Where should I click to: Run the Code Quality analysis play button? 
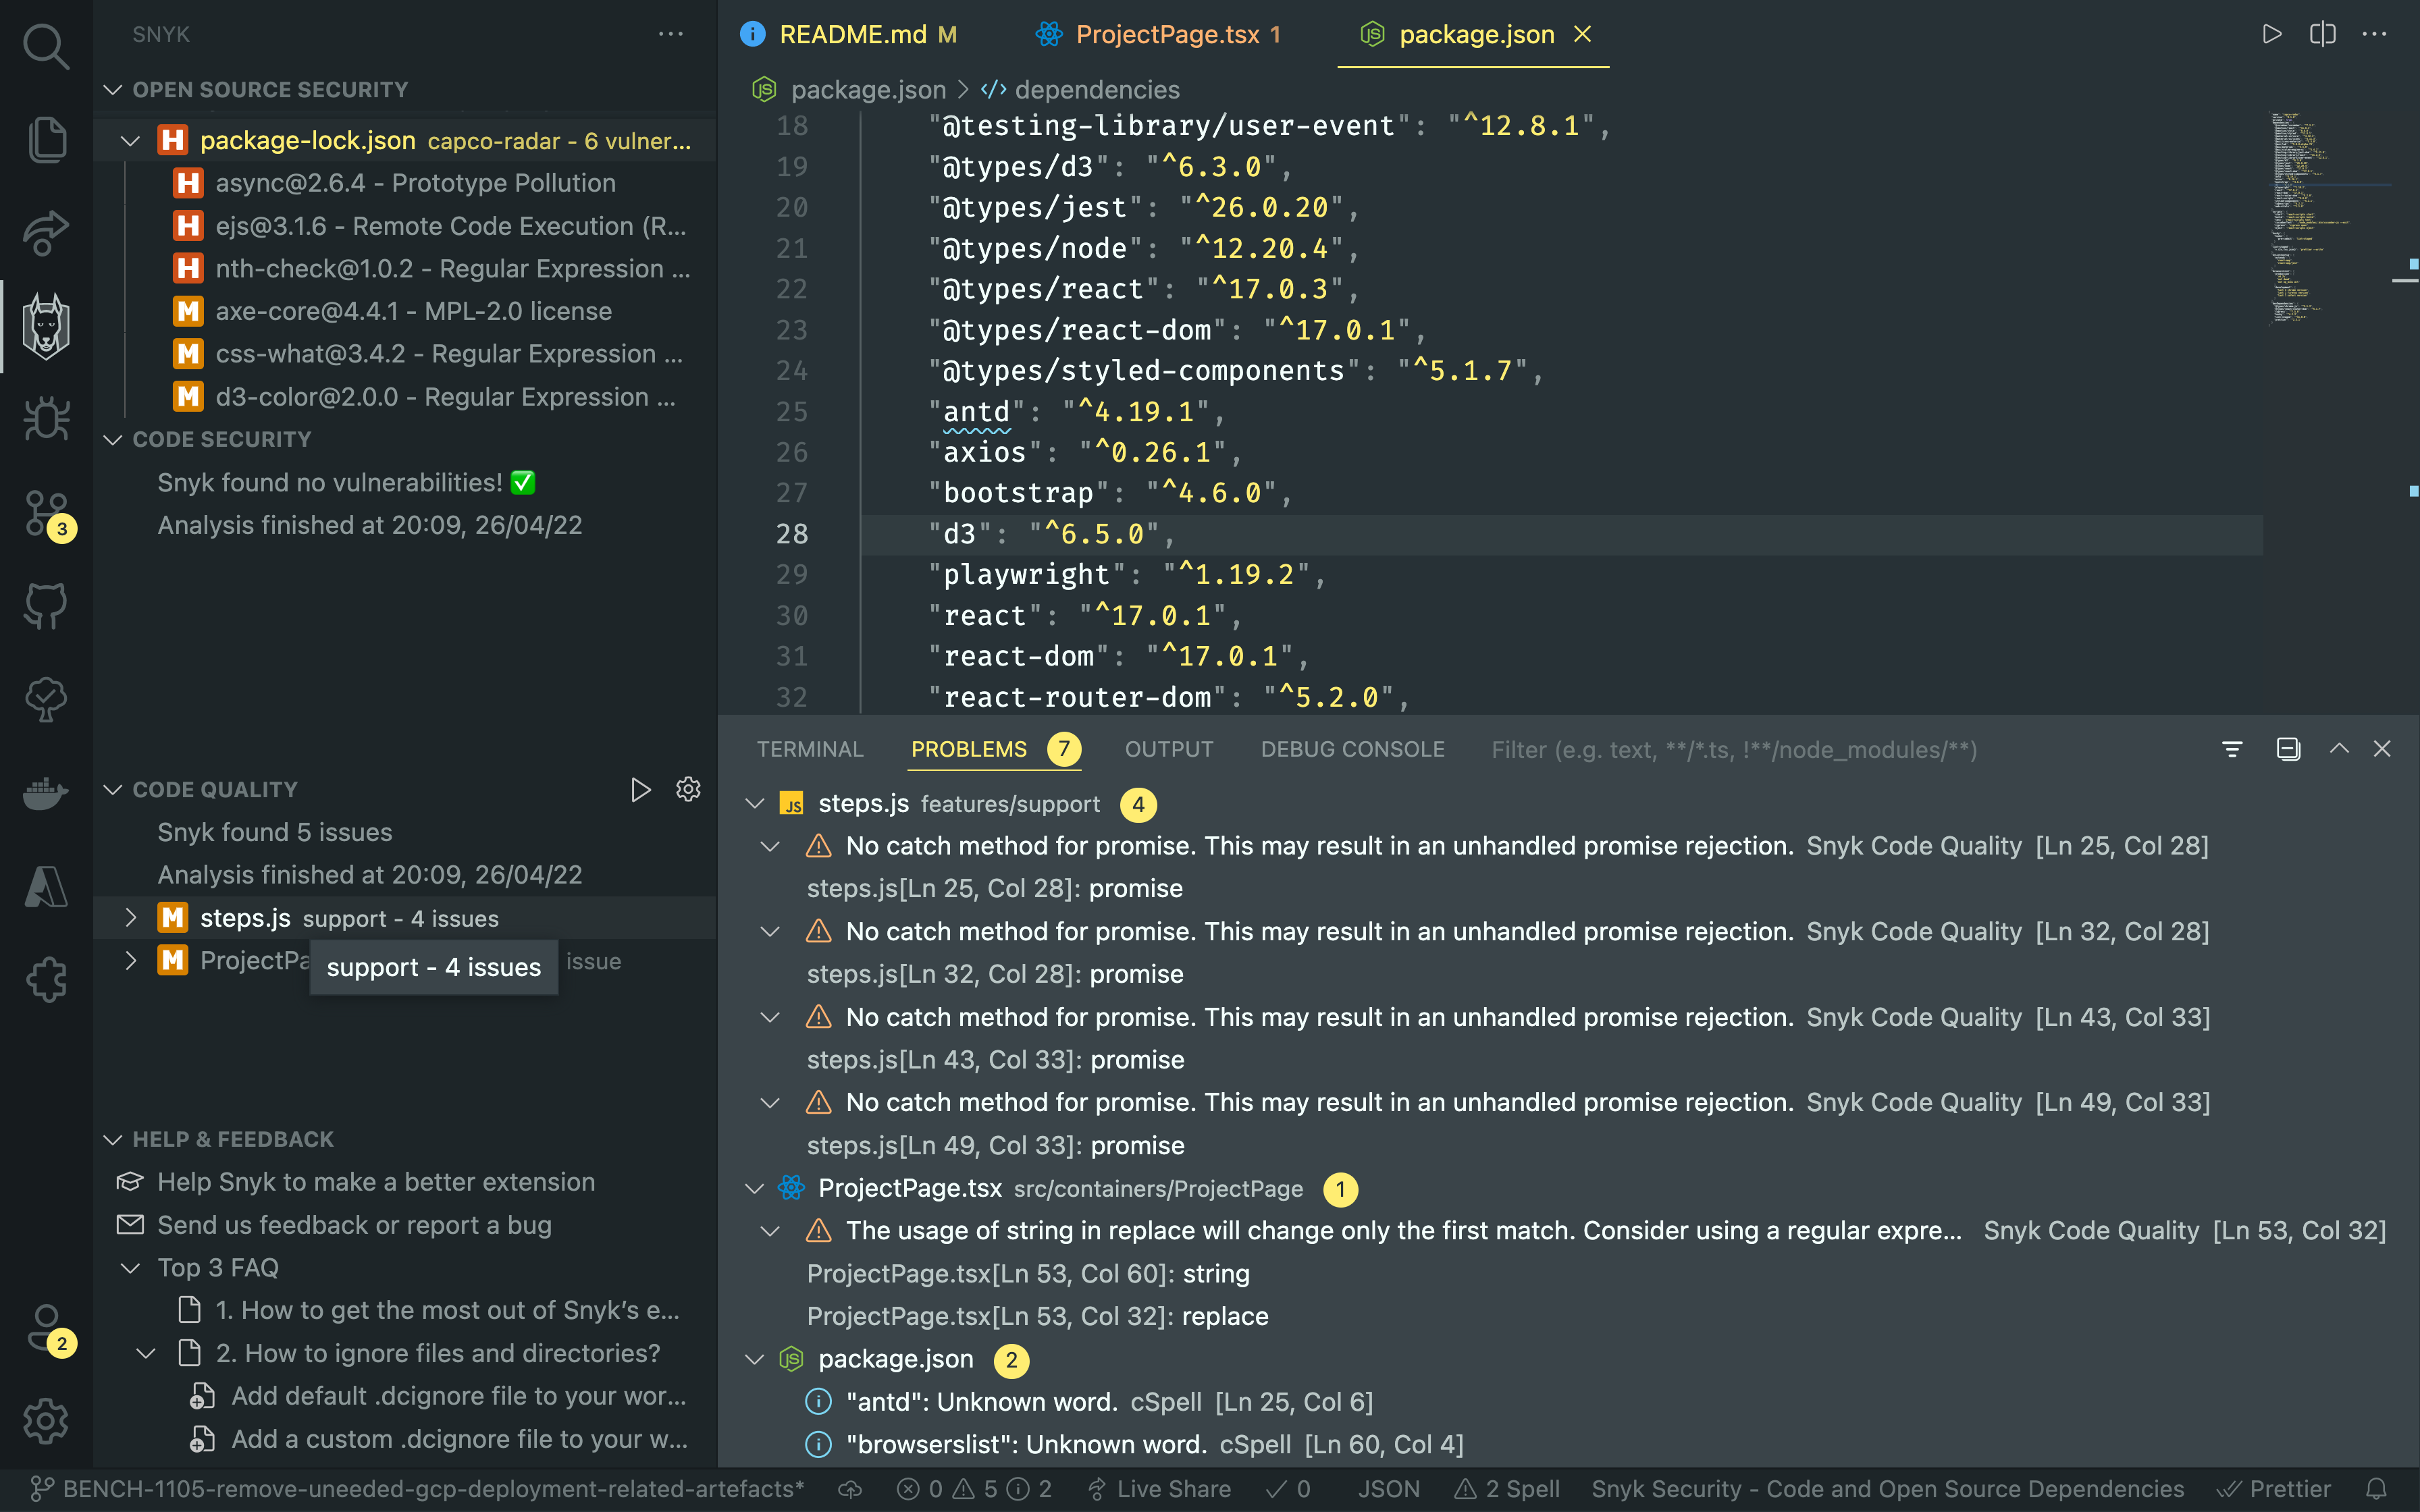pos(640,790)
